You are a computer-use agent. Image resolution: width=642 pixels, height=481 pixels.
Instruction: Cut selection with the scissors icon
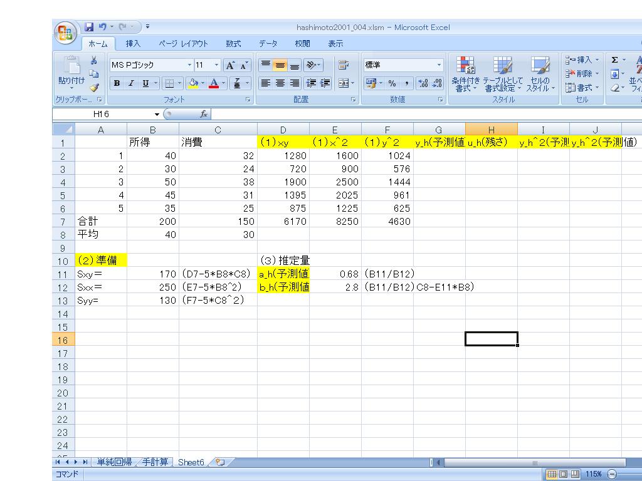click(x=94, y=61)
